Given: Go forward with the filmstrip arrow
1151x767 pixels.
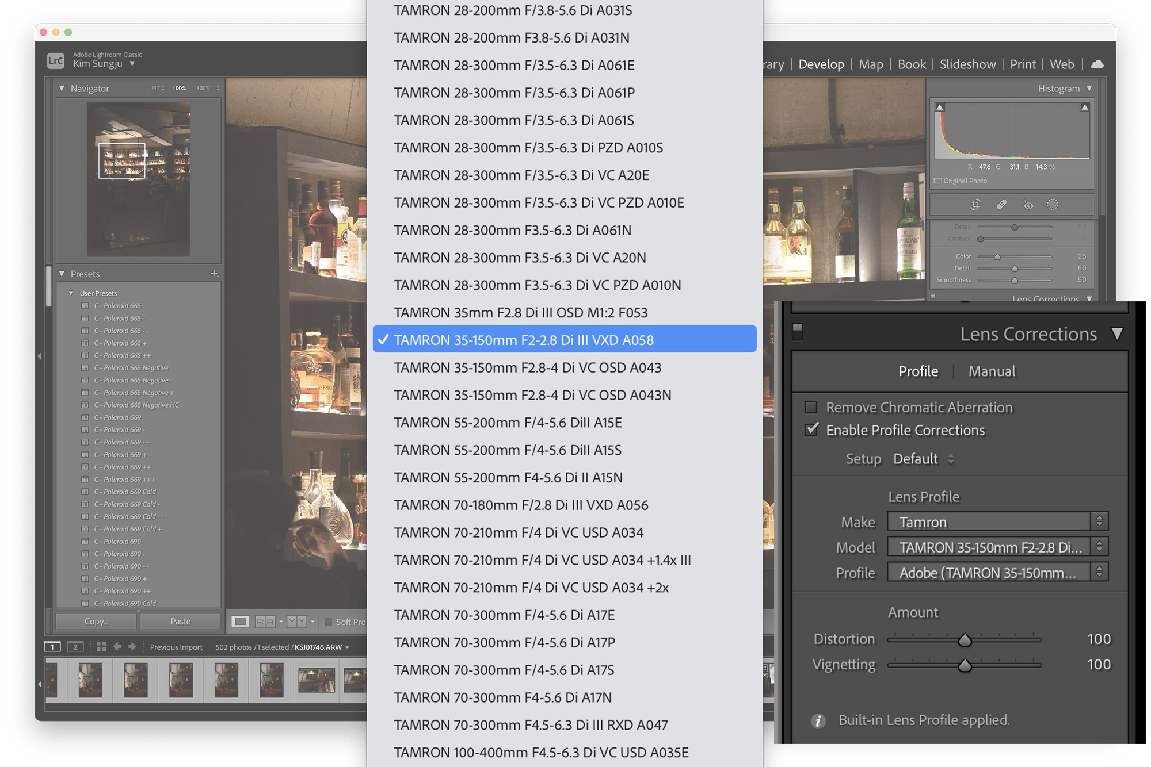Looking at the screenshot, I should click(132, 647).
